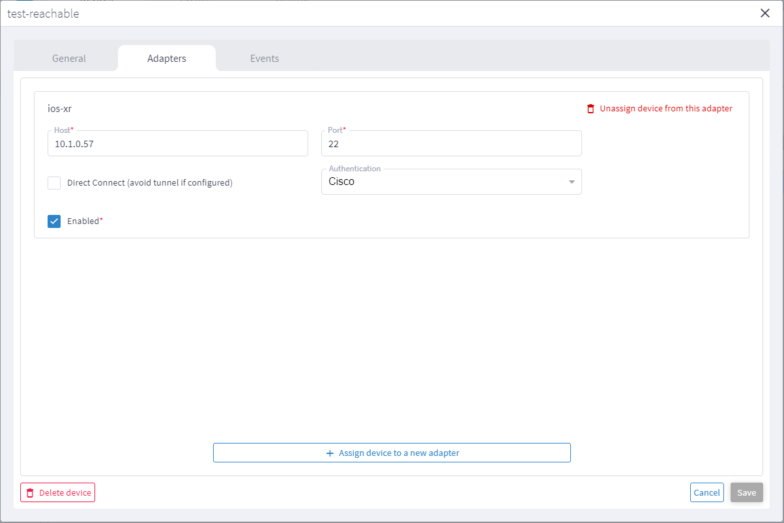Click the Cancel button
784x523 pixels.
706,492
